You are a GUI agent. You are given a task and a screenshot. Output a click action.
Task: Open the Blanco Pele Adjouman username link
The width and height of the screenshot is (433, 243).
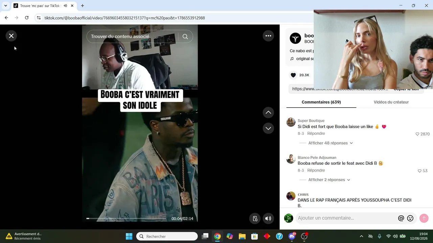tap(317, 157)
